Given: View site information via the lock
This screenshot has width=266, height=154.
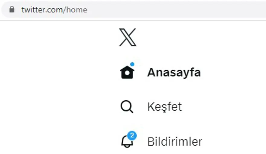Looking at the screenshot, I should (12, 10).
